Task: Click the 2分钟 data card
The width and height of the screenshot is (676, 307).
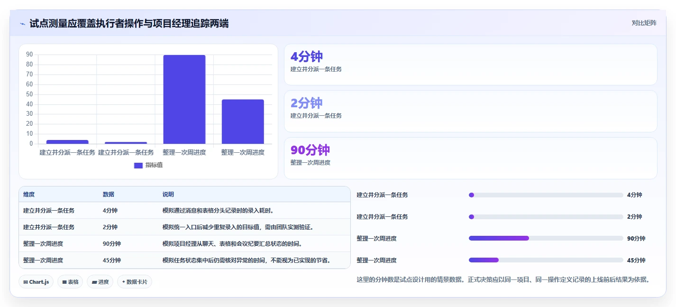Action: point(470,111)
